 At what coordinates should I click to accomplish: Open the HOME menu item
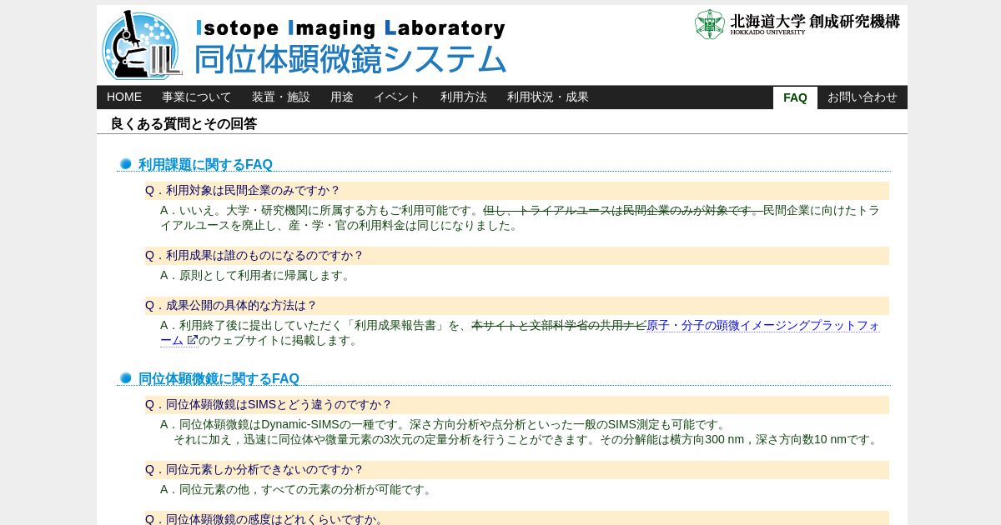[x=124, y=97]
